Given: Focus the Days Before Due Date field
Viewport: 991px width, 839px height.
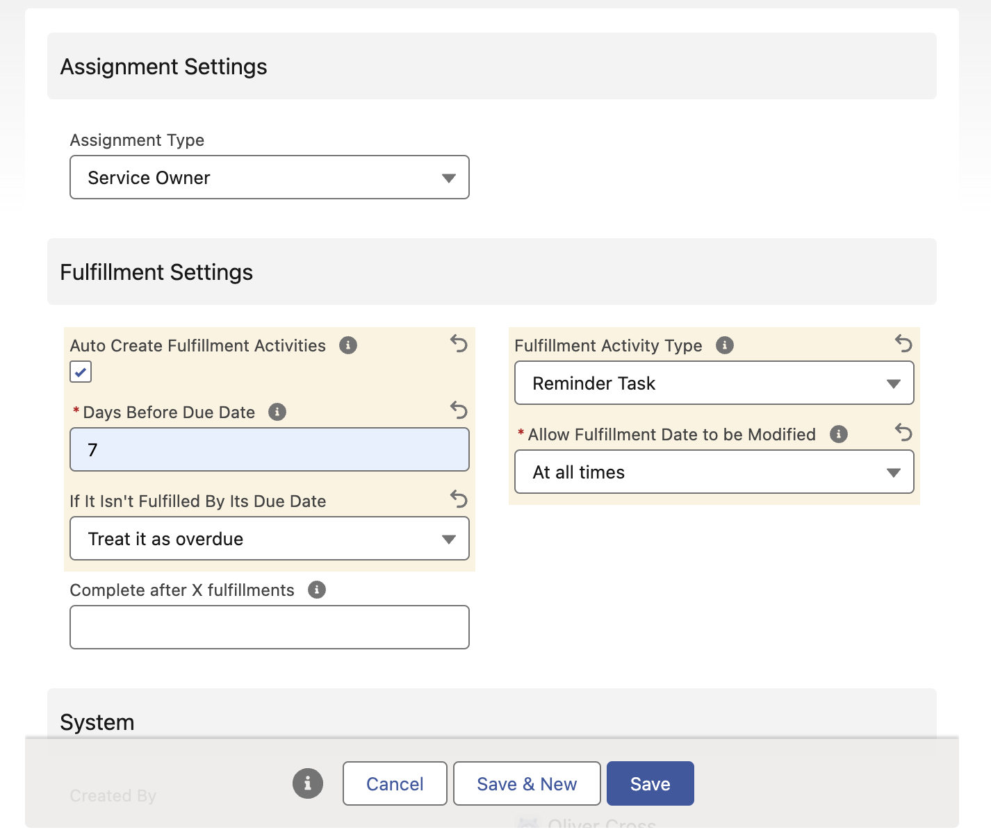Looking at the screenshot, I should point(270,449).
